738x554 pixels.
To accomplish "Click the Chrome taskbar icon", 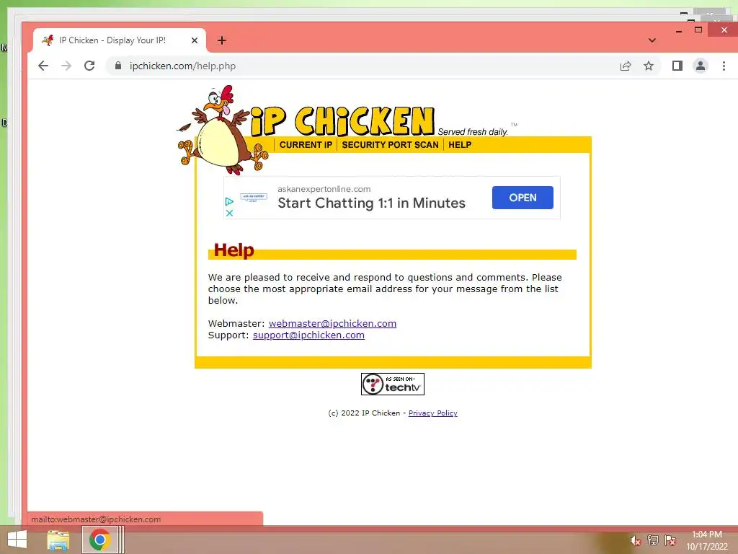I will pyautogui.click(x=99, y=540).
